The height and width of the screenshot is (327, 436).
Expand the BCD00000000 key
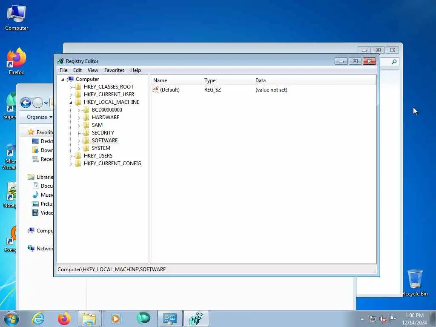click(79, 110)
